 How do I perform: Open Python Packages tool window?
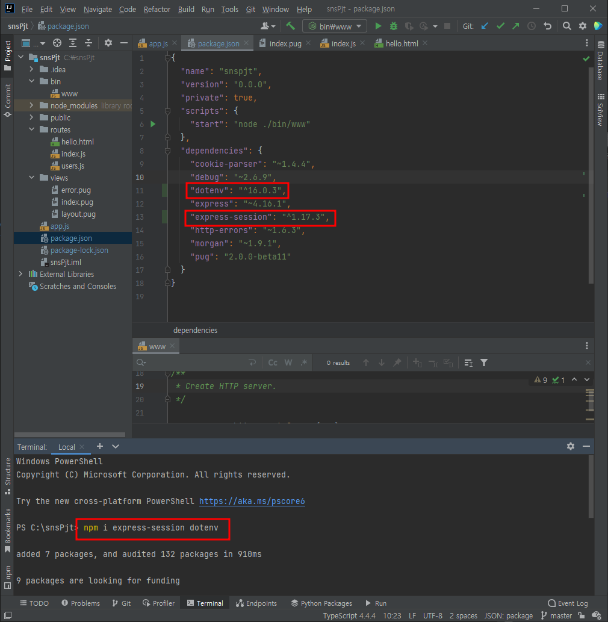(x=321, y=603)
